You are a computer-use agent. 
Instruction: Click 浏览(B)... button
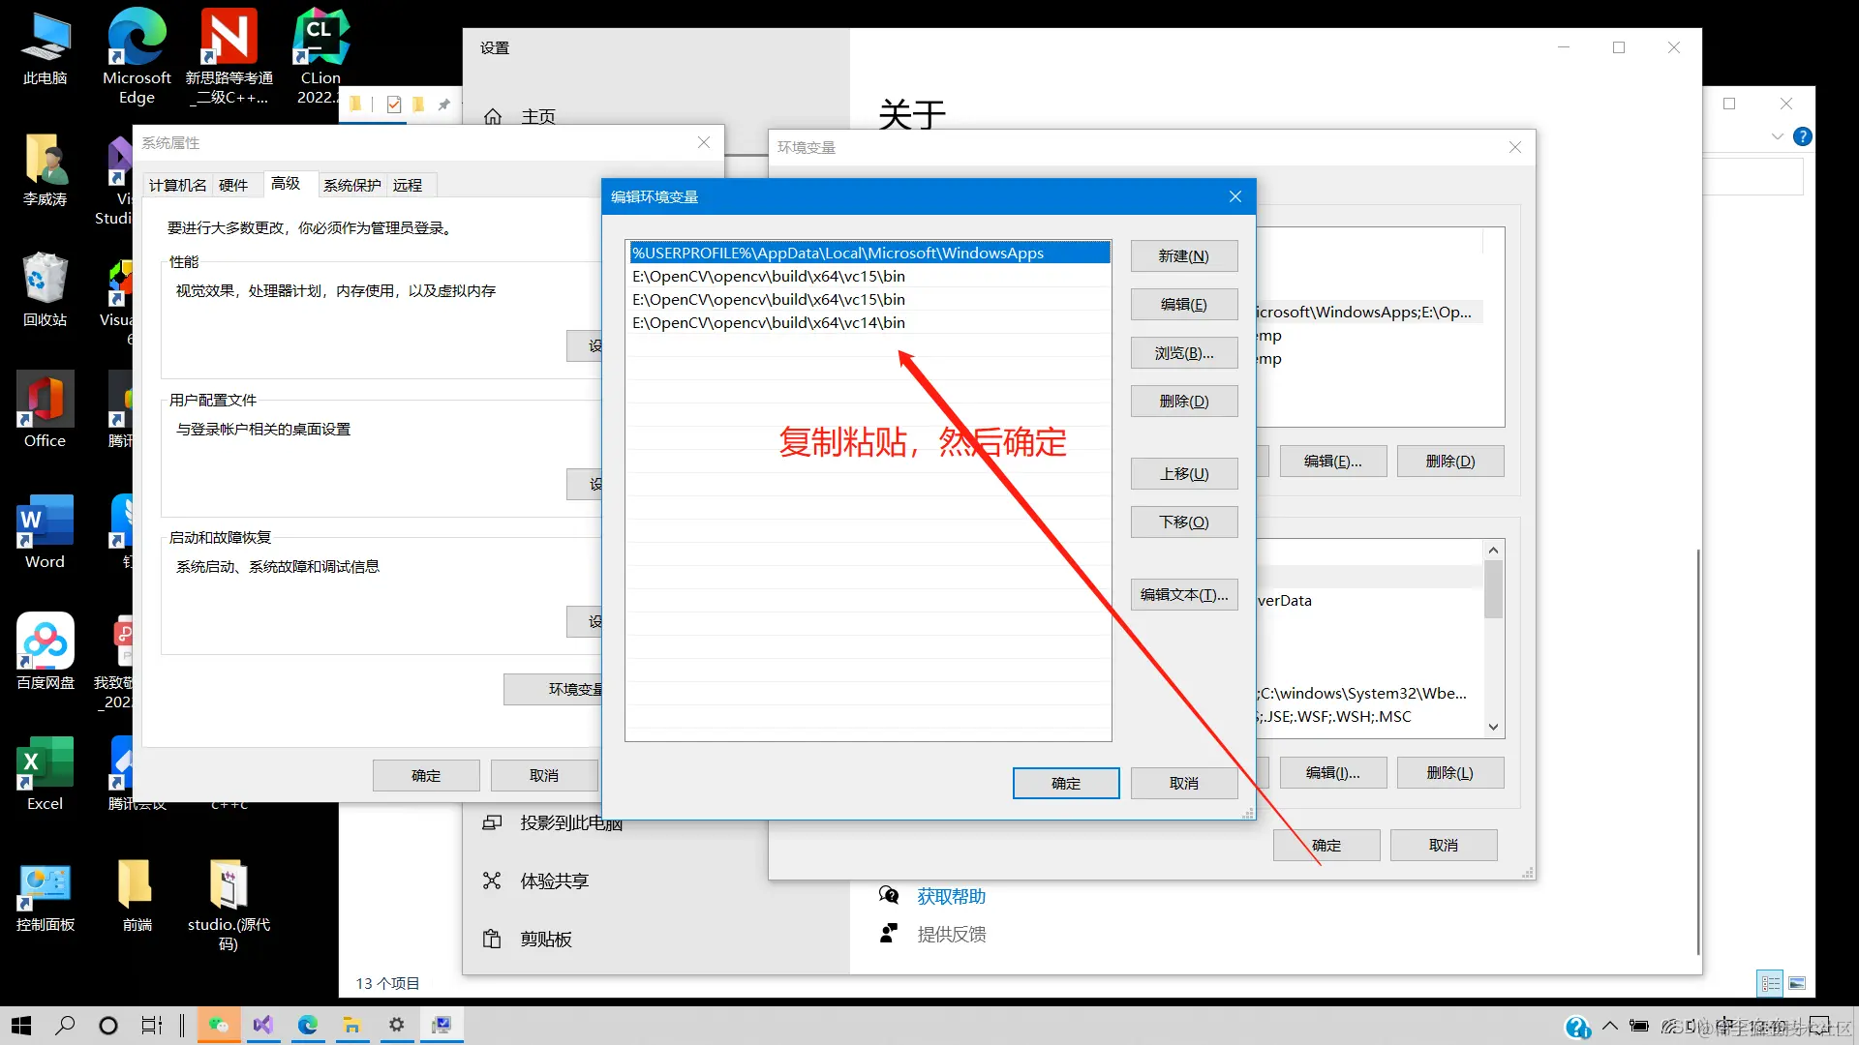coord(1183,353)
